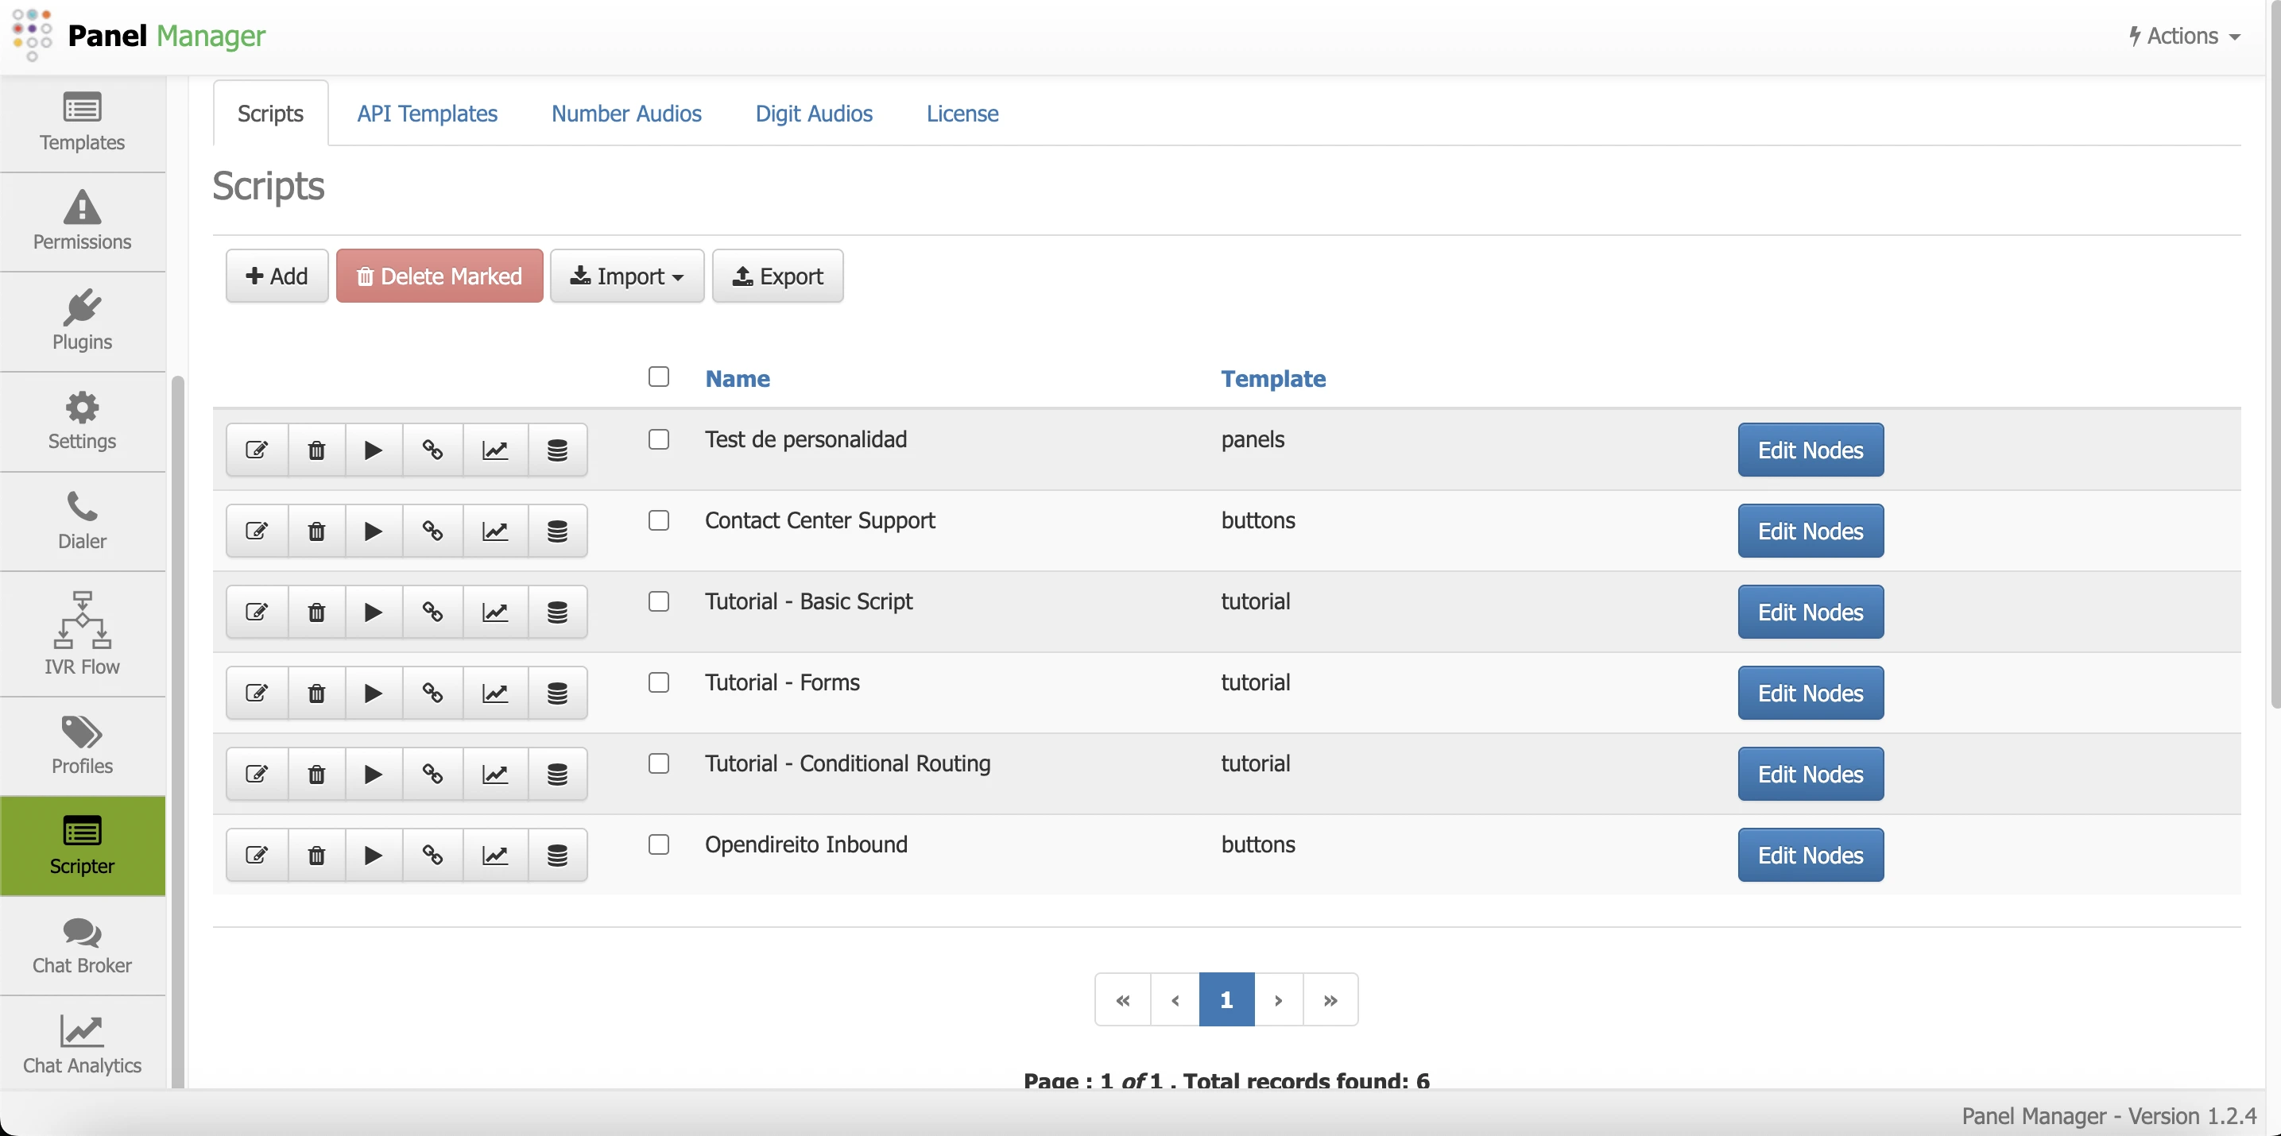Mark the Opendireito Inbound checkbox

point(658,844)
